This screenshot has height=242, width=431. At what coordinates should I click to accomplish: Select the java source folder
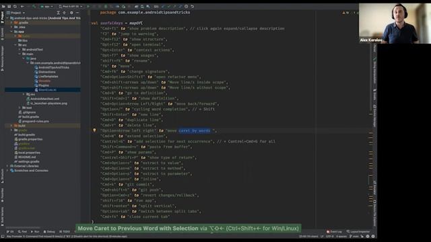31,58
